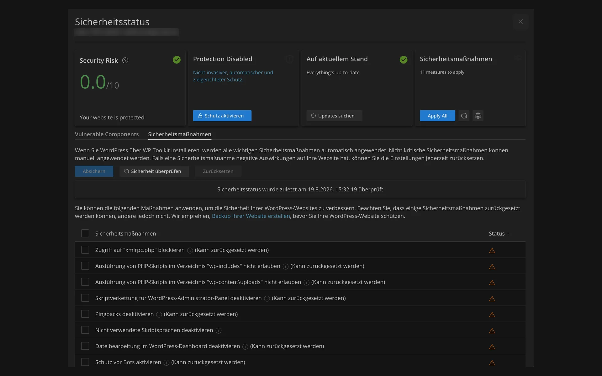602x376 pixels.
Task: Sort the table by Status column
Action: pos(499,233)
